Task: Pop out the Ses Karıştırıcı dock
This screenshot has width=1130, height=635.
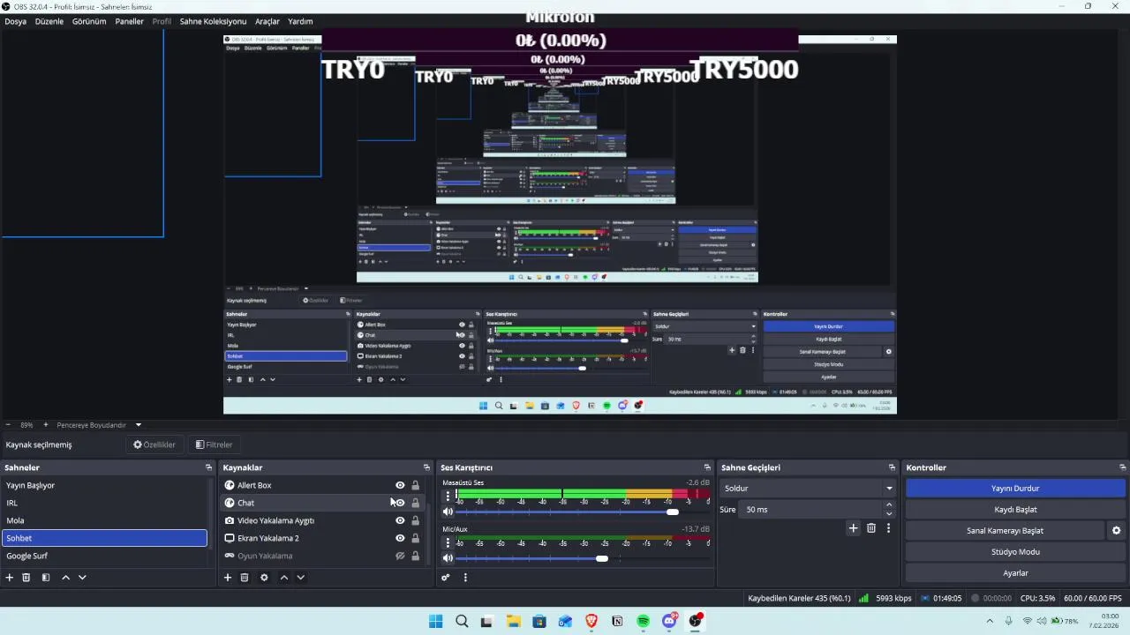Action: point(707,467)
